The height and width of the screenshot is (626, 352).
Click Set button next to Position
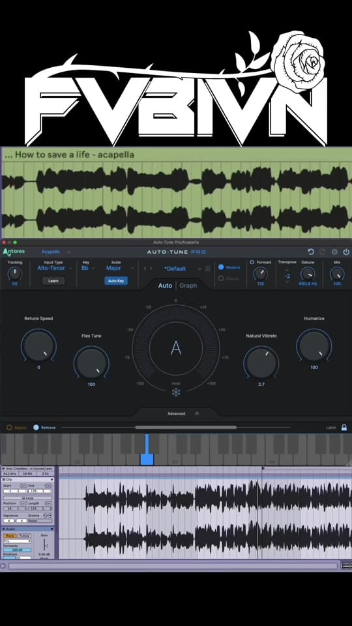[x=23, y=503]
